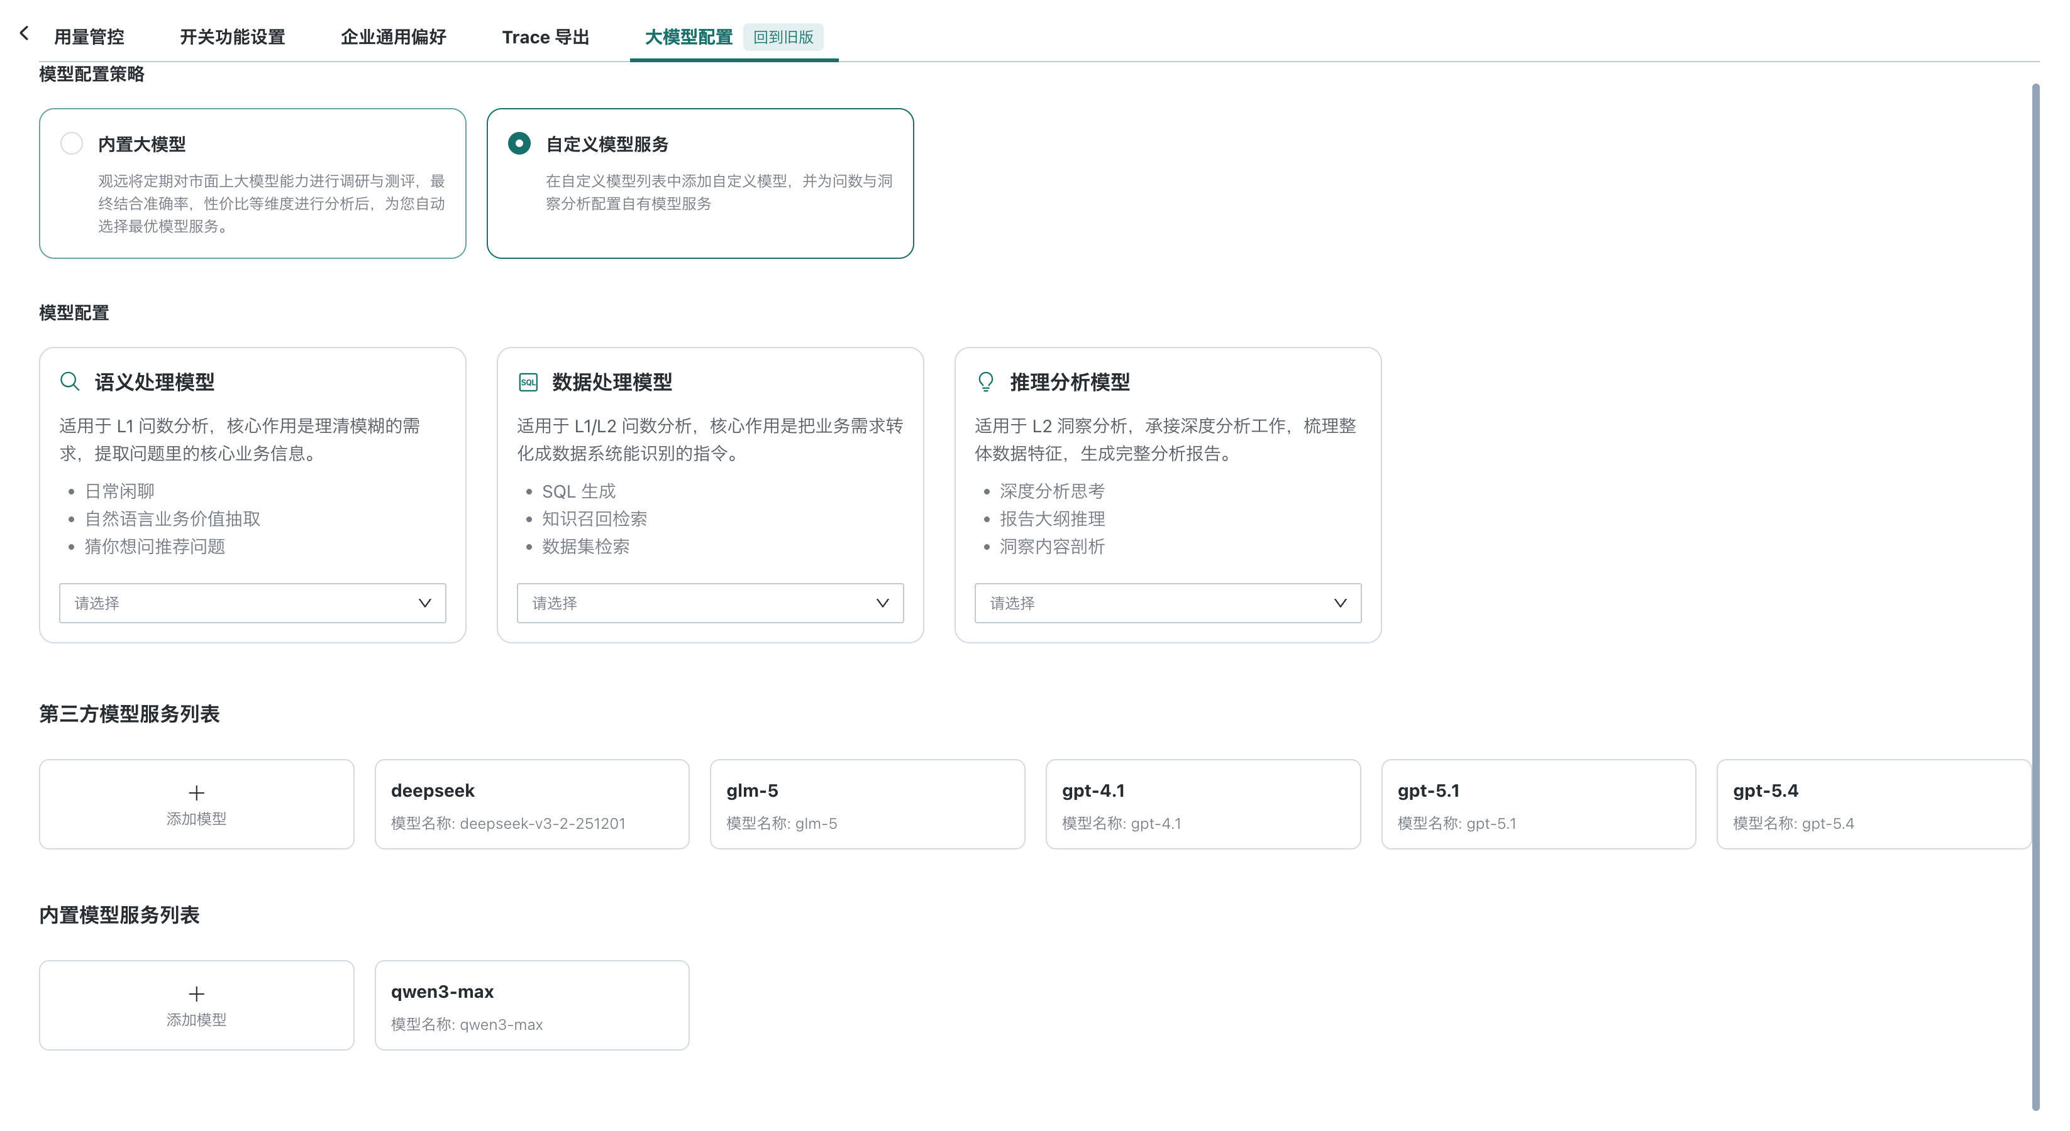Click the 语义处理模型 card heading
This screenshot has width=2070, height=1131.
[x=154, y=382]
